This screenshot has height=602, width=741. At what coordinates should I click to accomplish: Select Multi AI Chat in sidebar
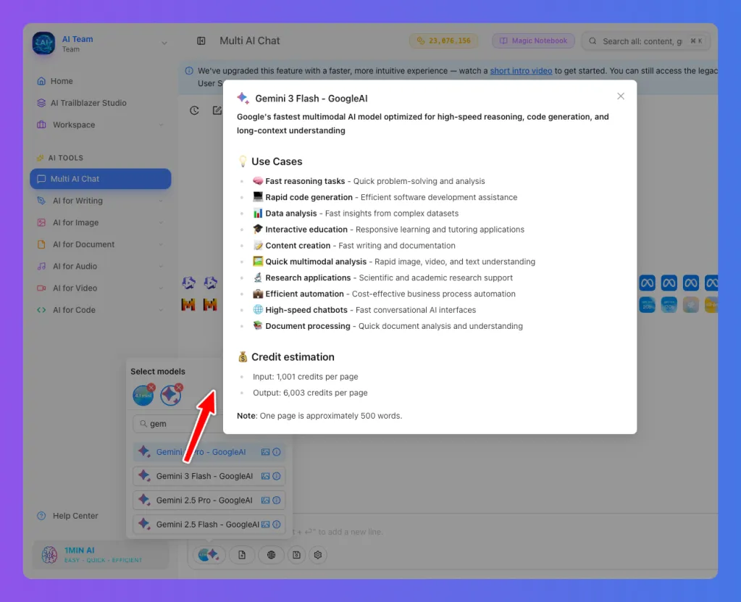point(100,179)
